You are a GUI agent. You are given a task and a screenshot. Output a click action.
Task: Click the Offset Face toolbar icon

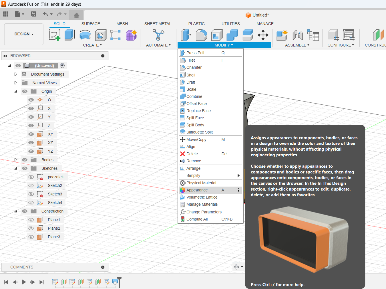(x=248, y=35)
